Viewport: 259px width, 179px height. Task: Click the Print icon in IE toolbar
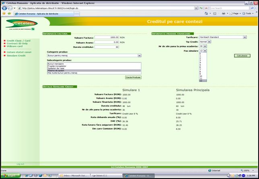tap(223, 13)
